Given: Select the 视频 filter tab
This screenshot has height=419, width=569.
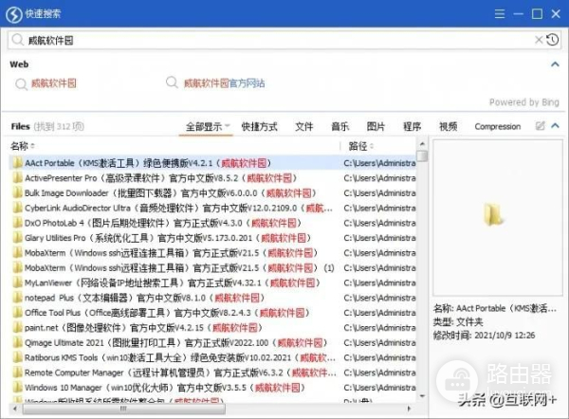Looking at the screenshot, I should pyautogui.click(x=449, y=127).
